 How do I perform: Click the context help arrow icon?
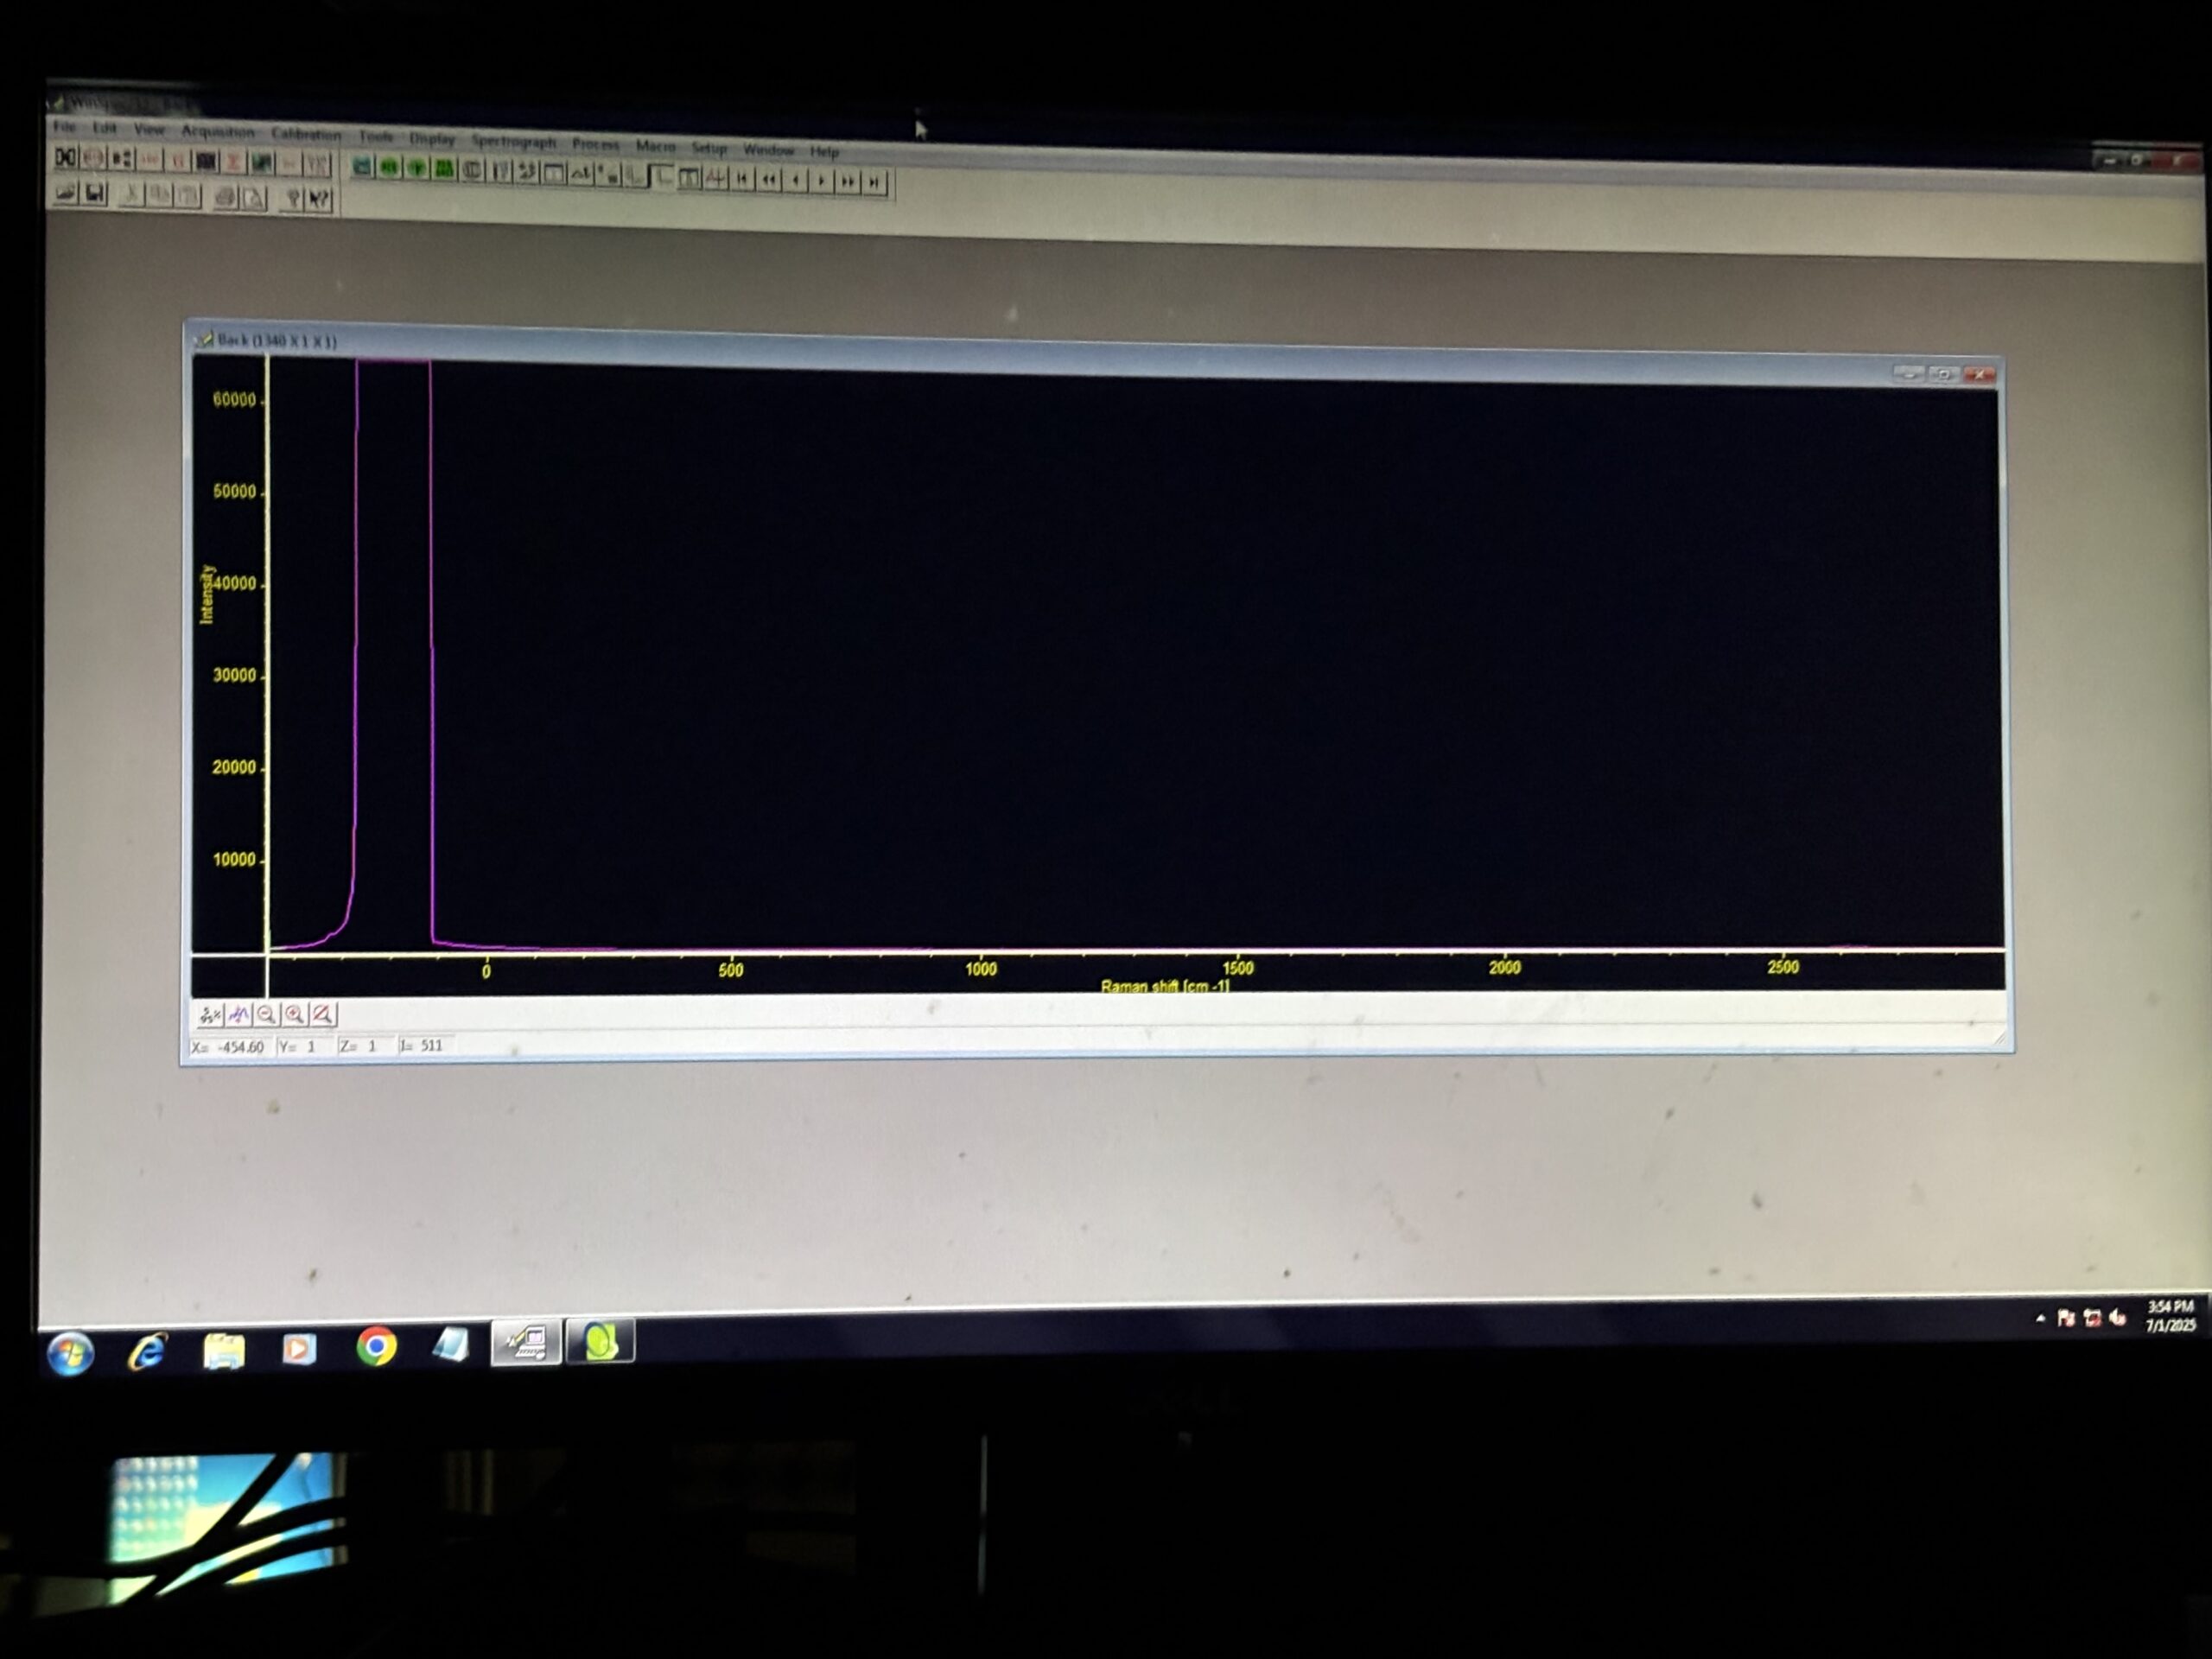[x=320, y=199]
